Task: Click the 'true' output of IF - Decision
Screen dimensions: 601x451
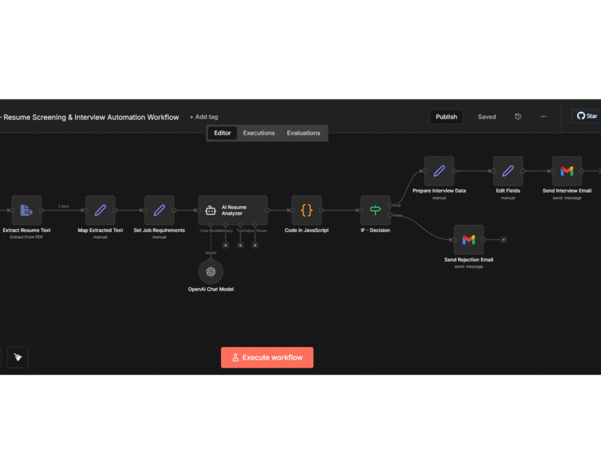Action: coord(390,206)
